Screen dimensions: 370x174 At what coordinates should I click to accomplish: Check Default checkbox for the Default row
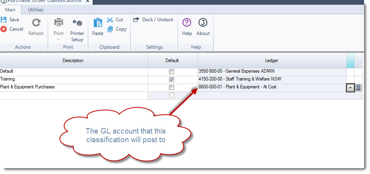(172, 72)
